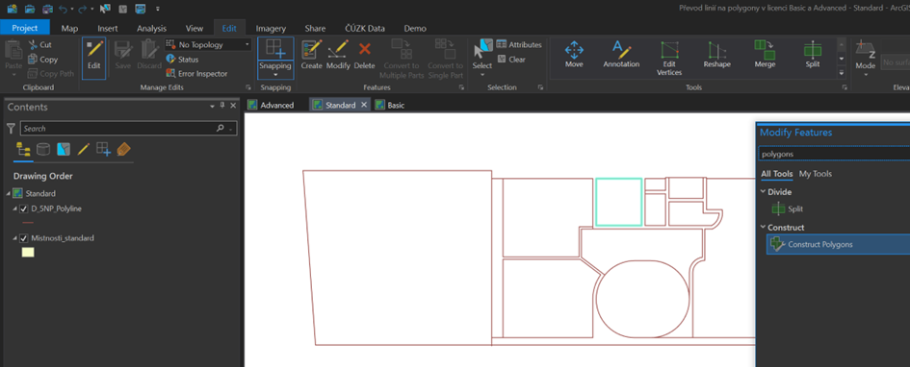The height and width of the screenshot is (367, 910).
Task: Click the New Project icon in quick access toolbar
Action: (x=12, y=9)
